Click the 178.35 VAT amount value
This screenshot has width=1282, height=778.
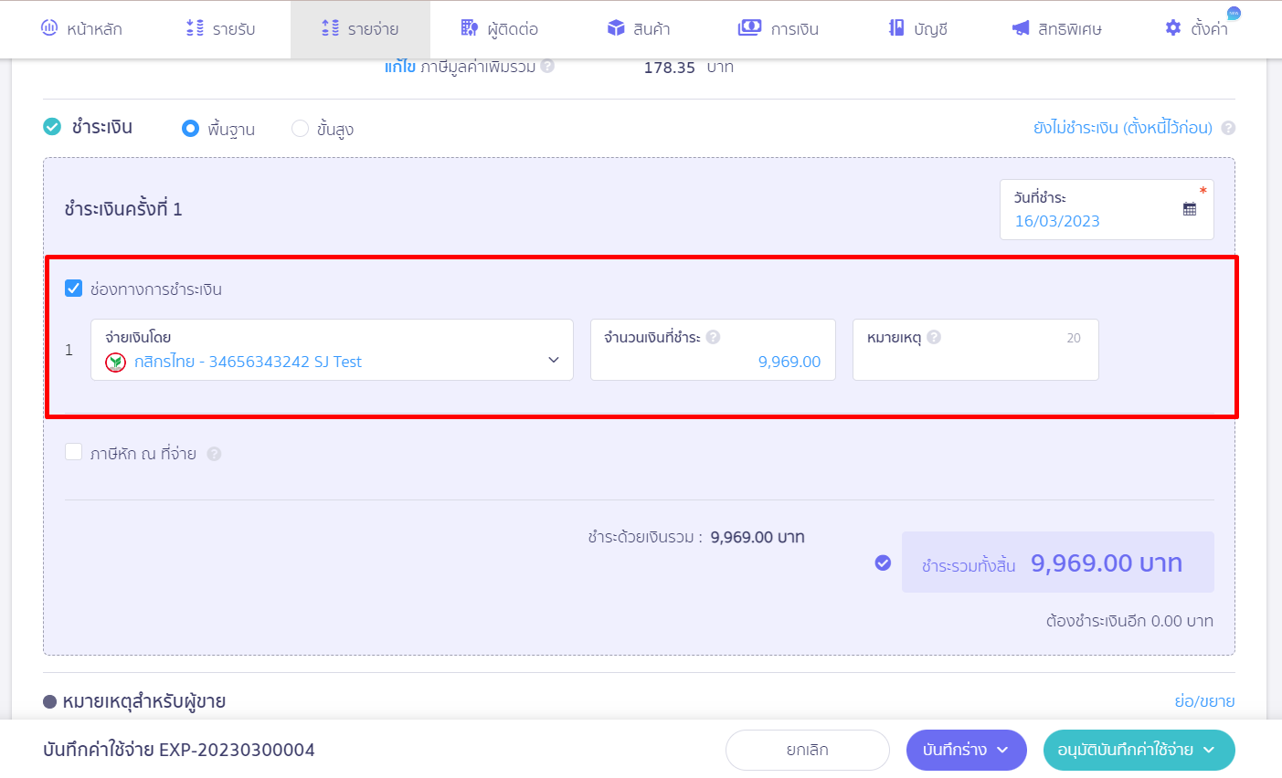(x=670, y=68)
